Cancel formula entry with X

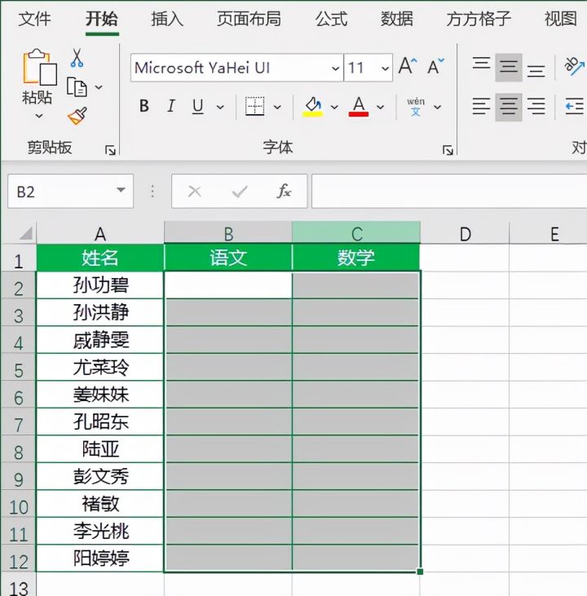tap(195, 192)
